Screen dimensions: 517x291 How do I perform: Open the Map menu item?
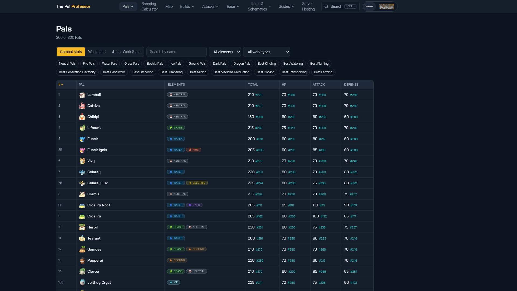(x=169, y=6)
